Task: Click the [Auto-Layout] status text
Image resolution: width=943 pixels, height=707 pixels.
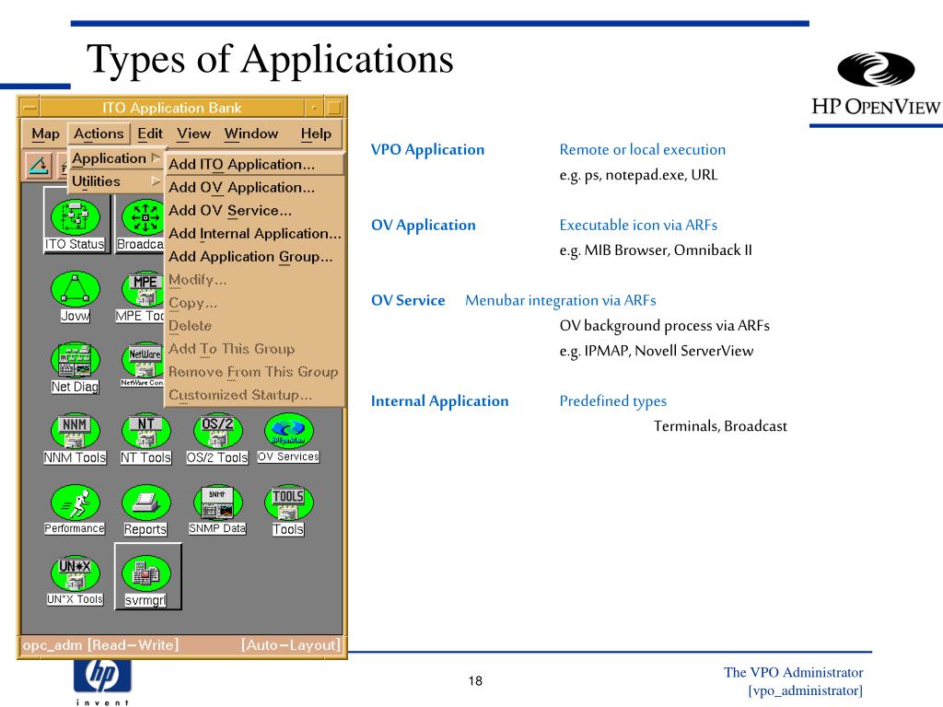Action: coord(291,645)
